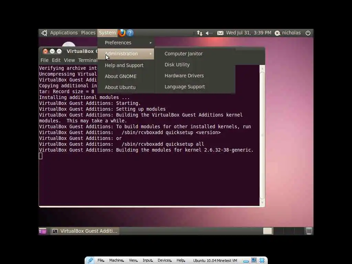Open the mail envelope indicator
Screen dimensions: 352x264
tap(220, 33)
